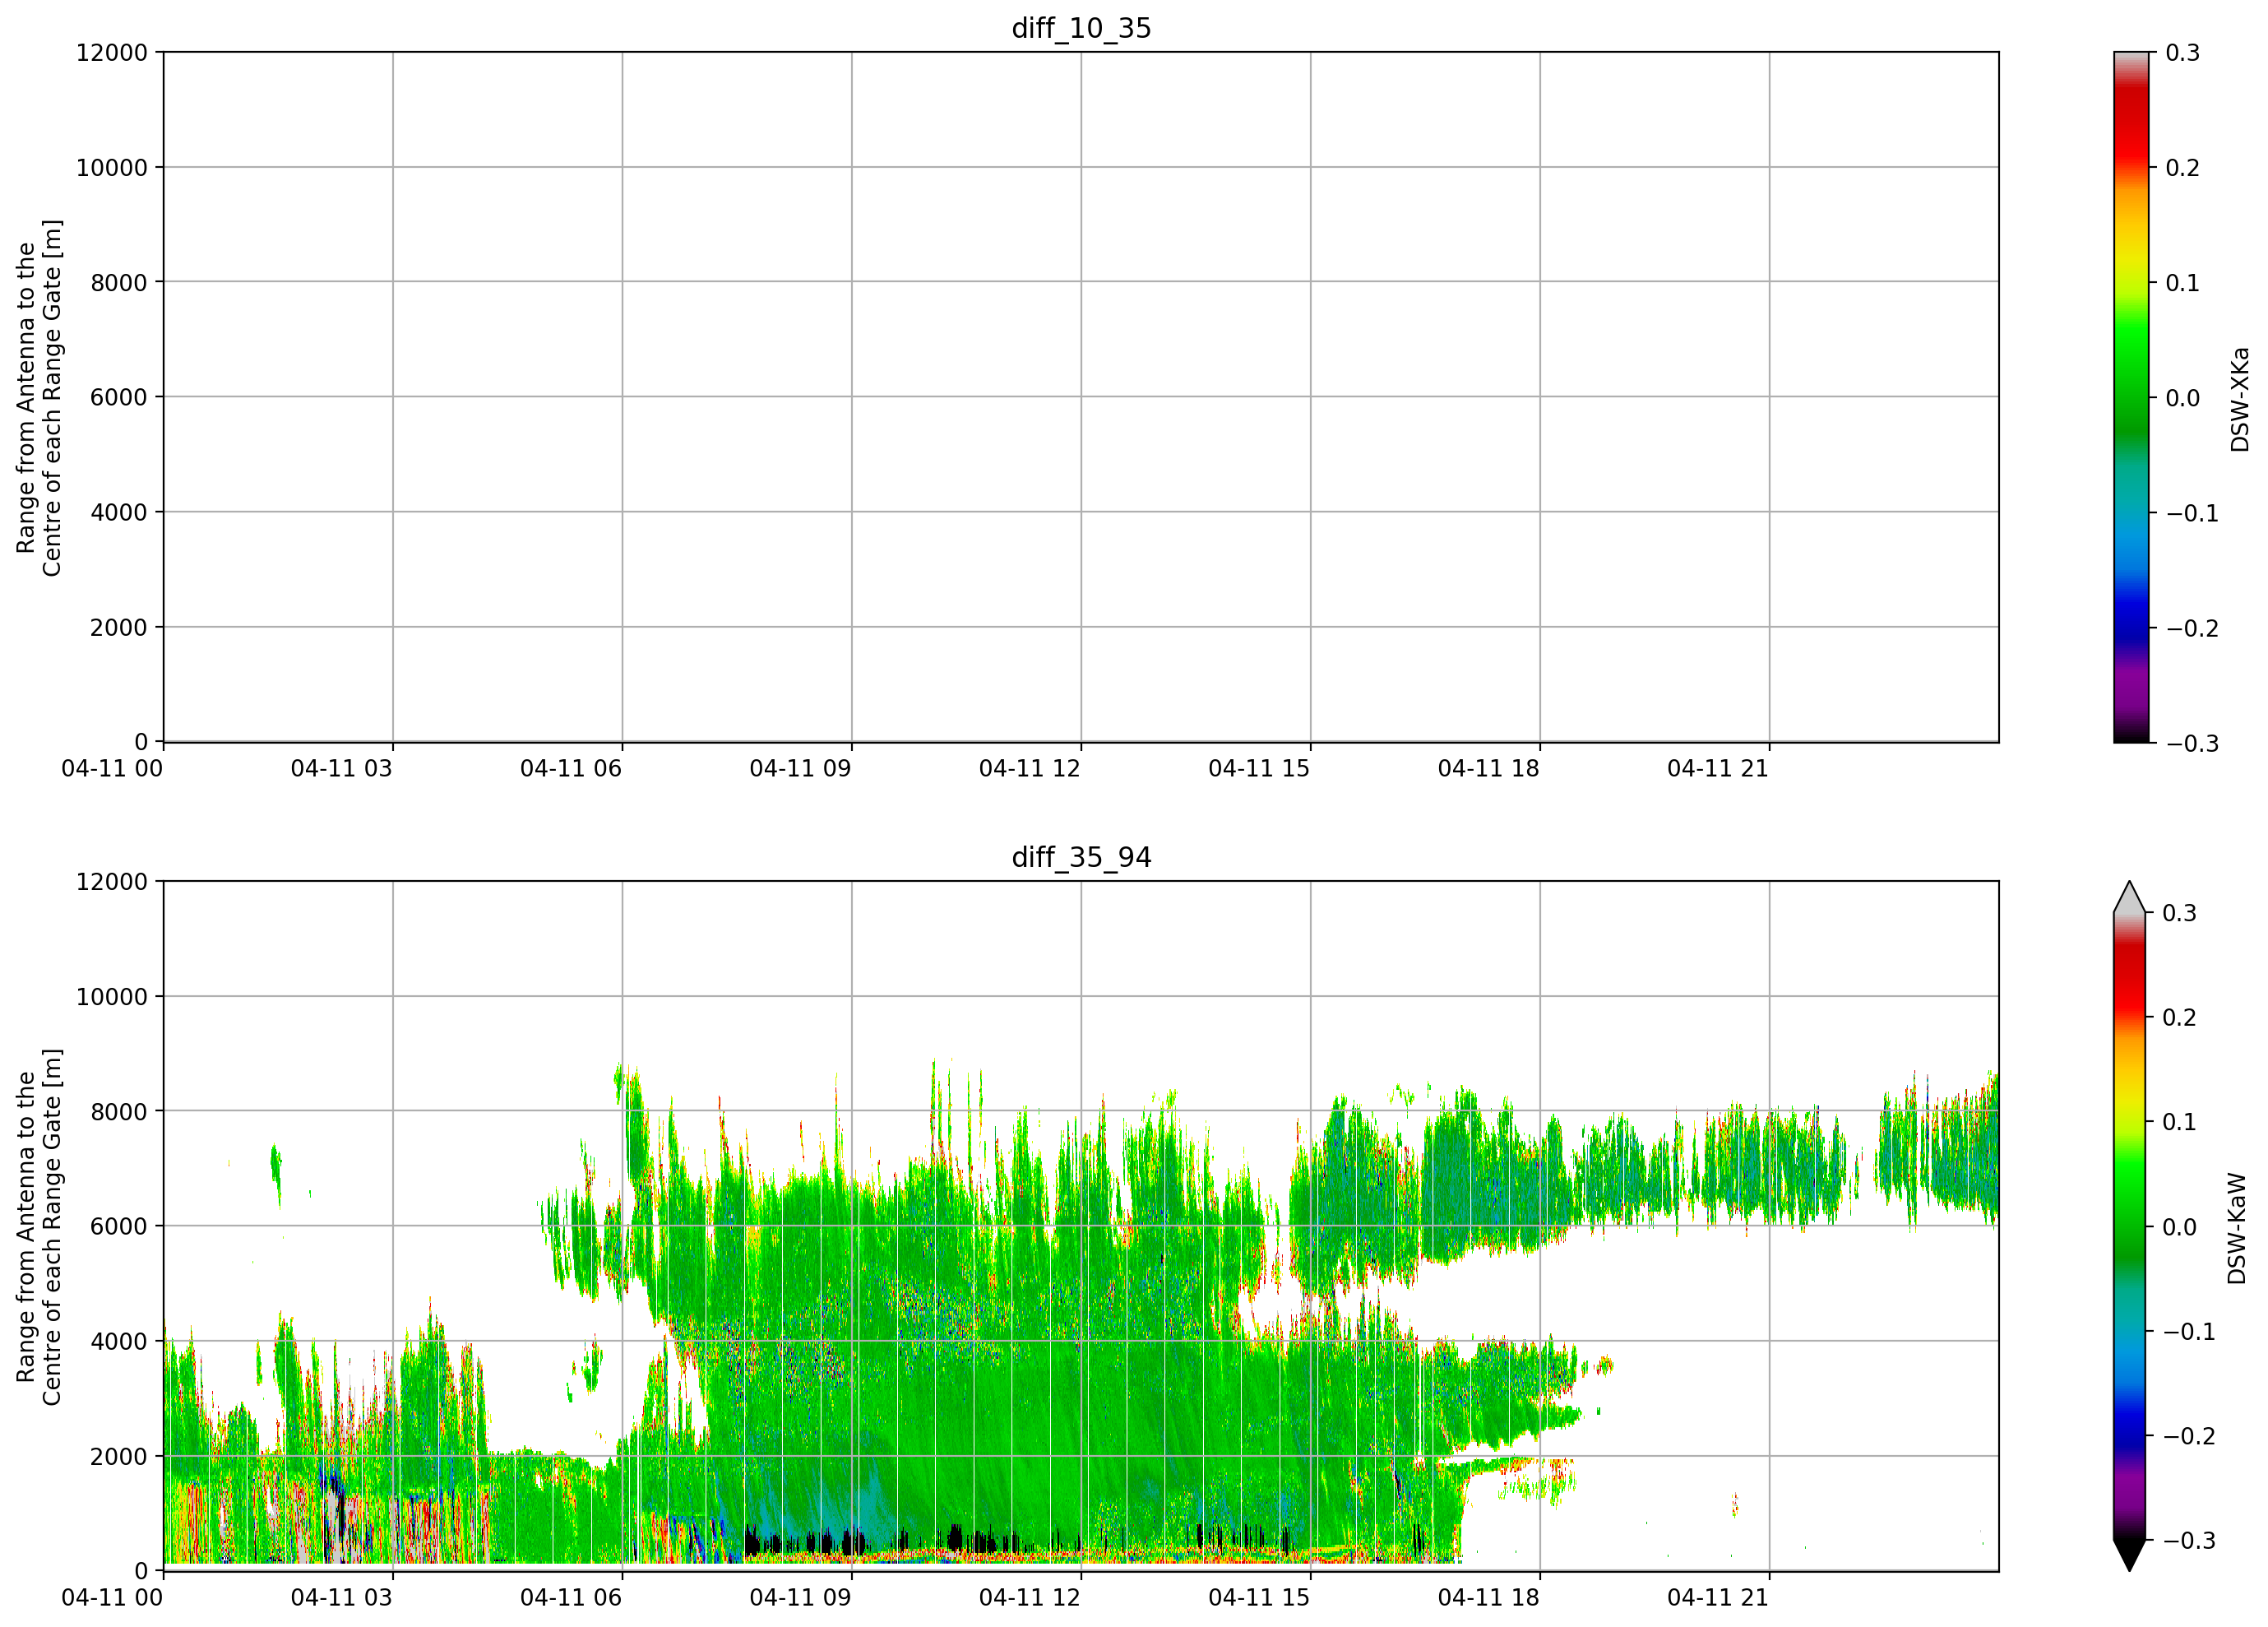Click the 04-11 03 time tick under diff_35_94

[x=341, y=1598]
